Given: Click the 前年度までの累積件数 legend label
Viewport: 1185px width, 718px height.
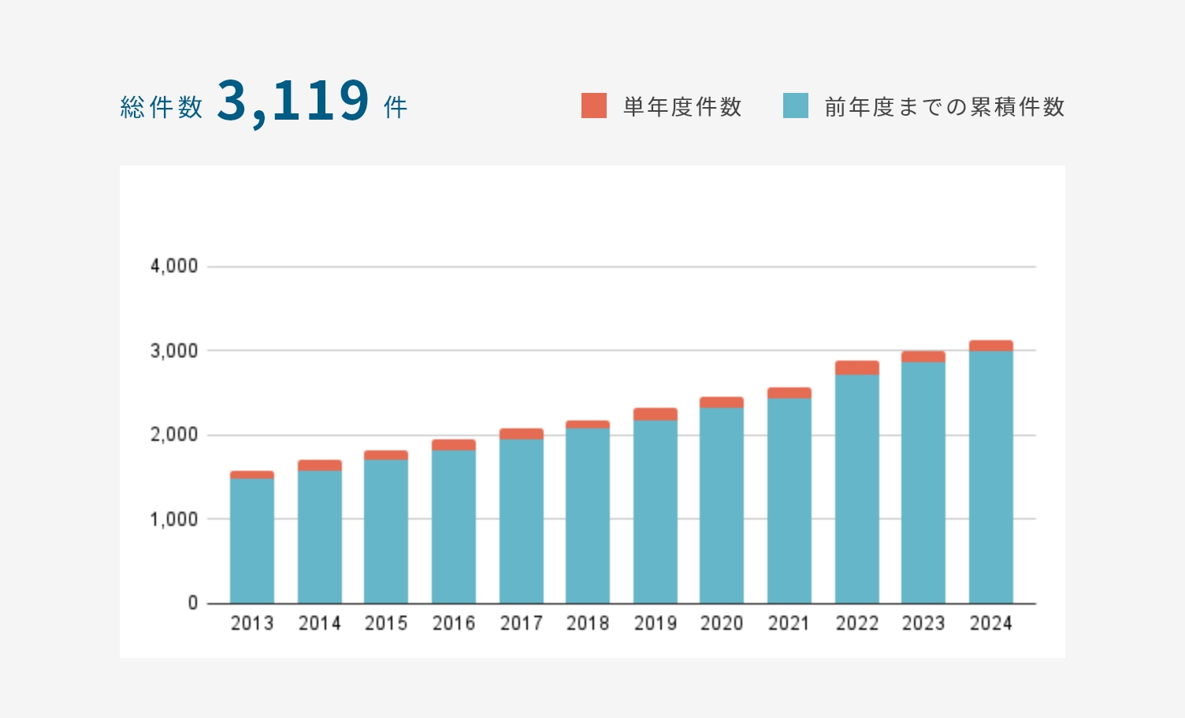Looking at the screenshot, I should coord(945,106).
